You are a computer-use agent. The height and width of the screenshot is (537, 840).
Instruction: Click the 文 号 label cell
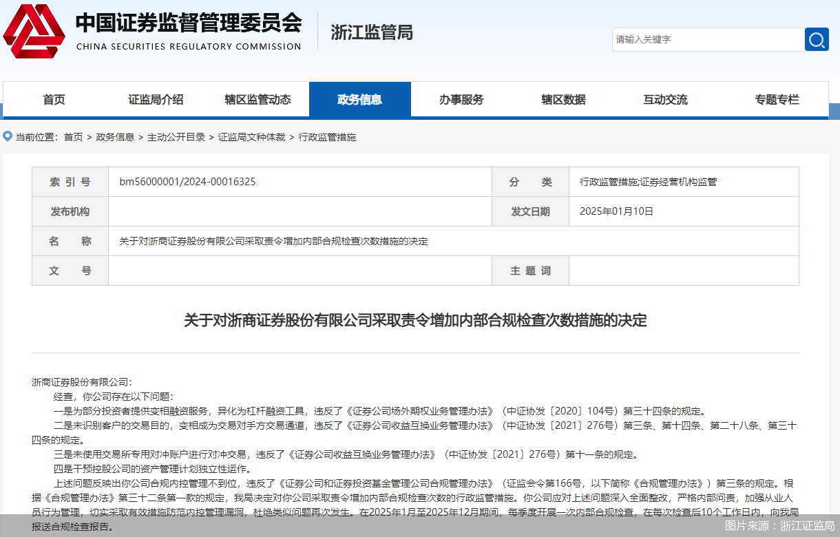coord(70,271)
